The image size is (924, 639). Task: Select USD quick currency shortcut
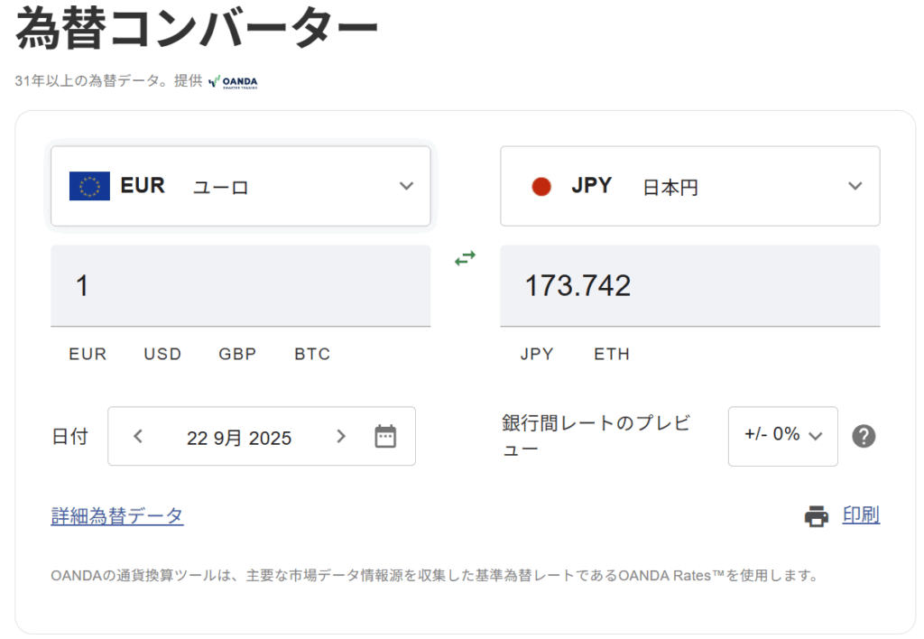162,354
